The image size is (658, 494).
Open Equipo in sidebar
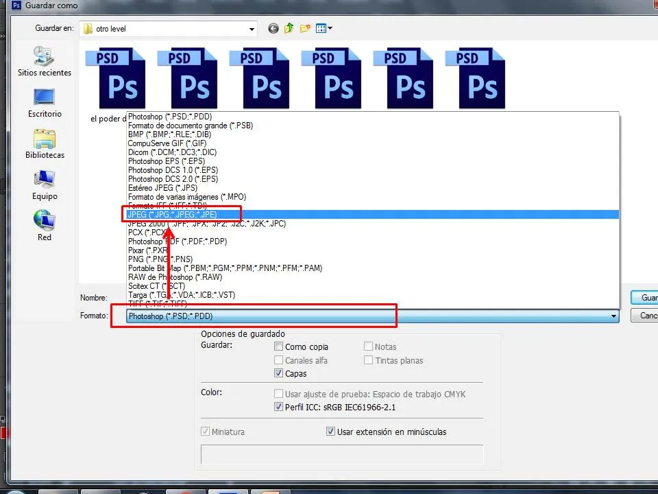[x=45, y=185]
